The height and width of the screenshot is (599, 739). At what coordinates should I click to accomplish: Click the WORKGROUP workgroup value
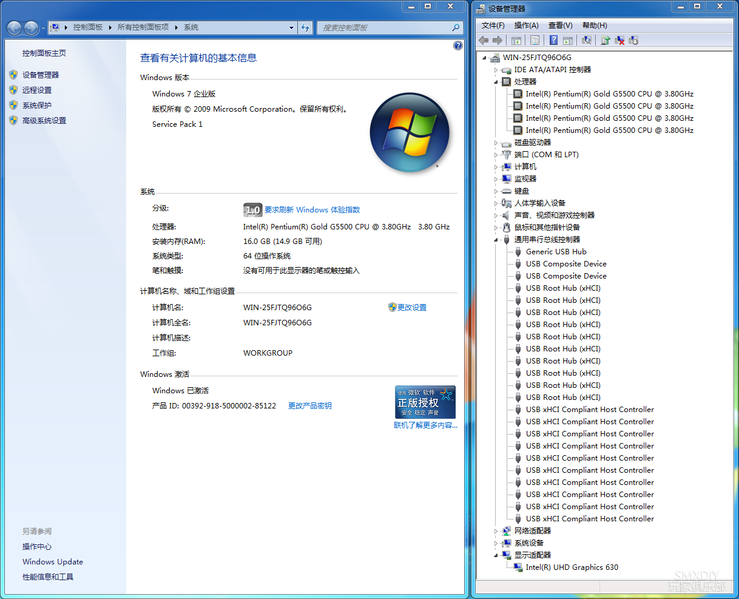coord(268,353)
